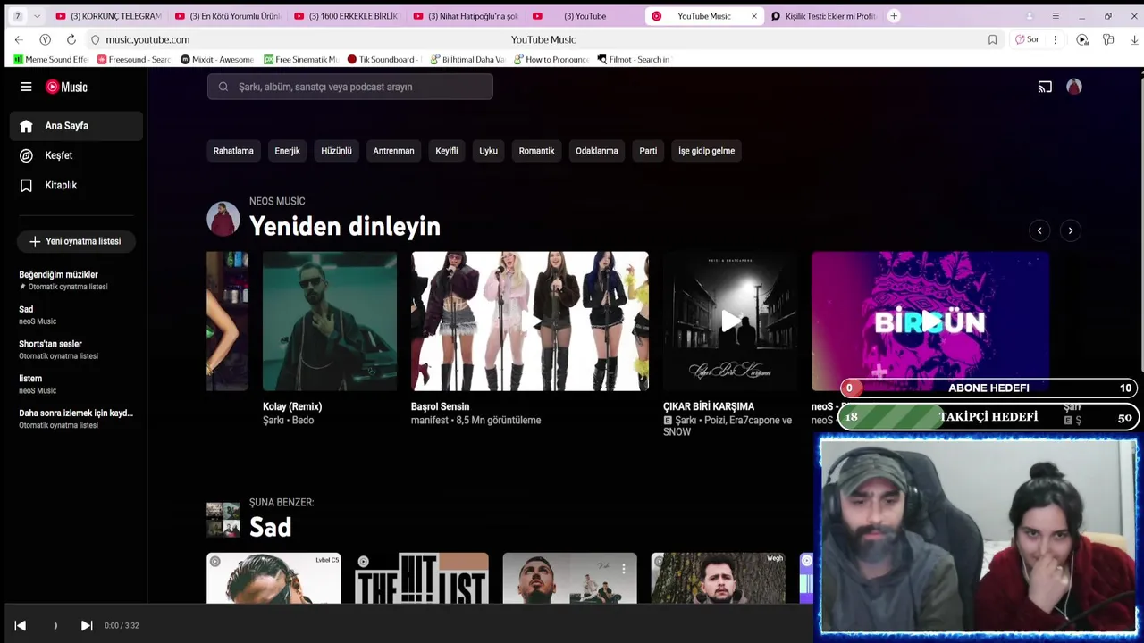
Task: Go back in browser history
Action: tap(19, 39)
